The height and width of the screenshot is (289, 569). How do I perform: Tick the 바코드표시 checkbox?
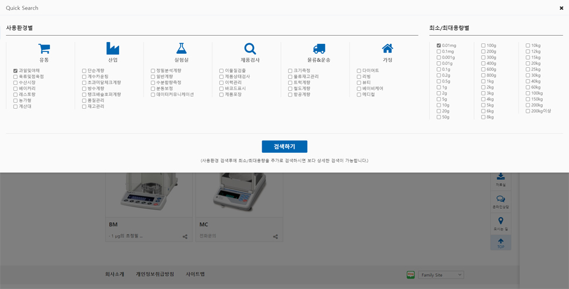221,89
